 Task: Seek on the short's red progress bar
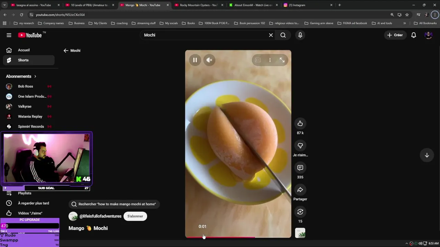pyautogui.click(x=238, y=237)
